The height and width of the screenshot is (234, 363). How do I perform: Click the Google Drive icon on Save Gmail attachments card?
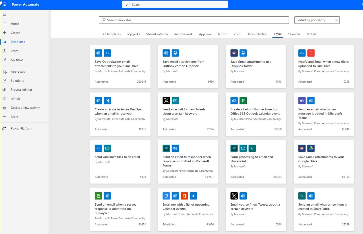pyautogui.click(x=311, y=148)
